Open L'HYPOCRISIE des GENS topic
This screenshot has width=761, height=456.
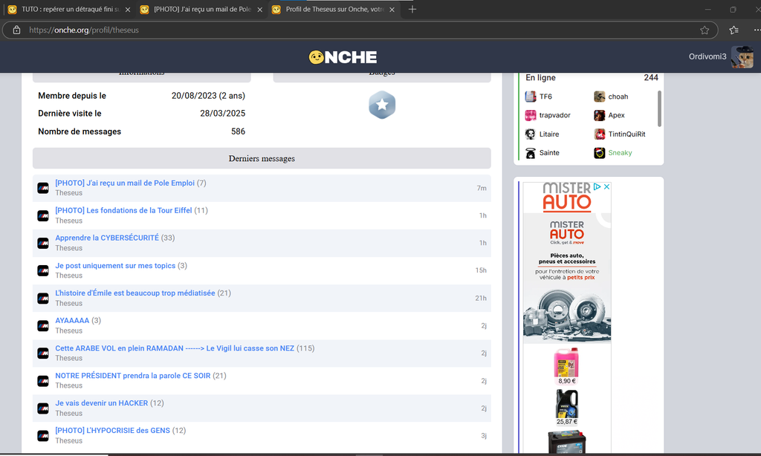pyautogui.click(x=113, y=431)
